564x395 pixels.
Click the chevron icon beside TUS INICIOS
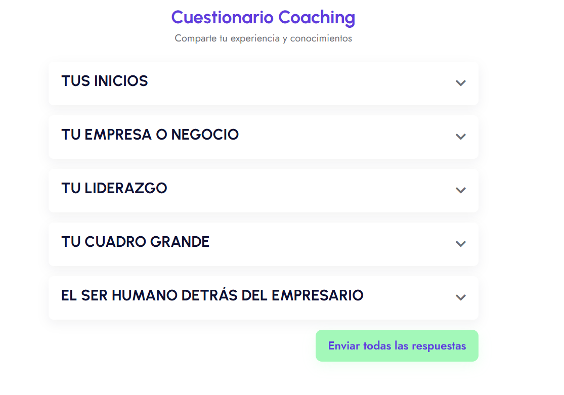point(460,83)
